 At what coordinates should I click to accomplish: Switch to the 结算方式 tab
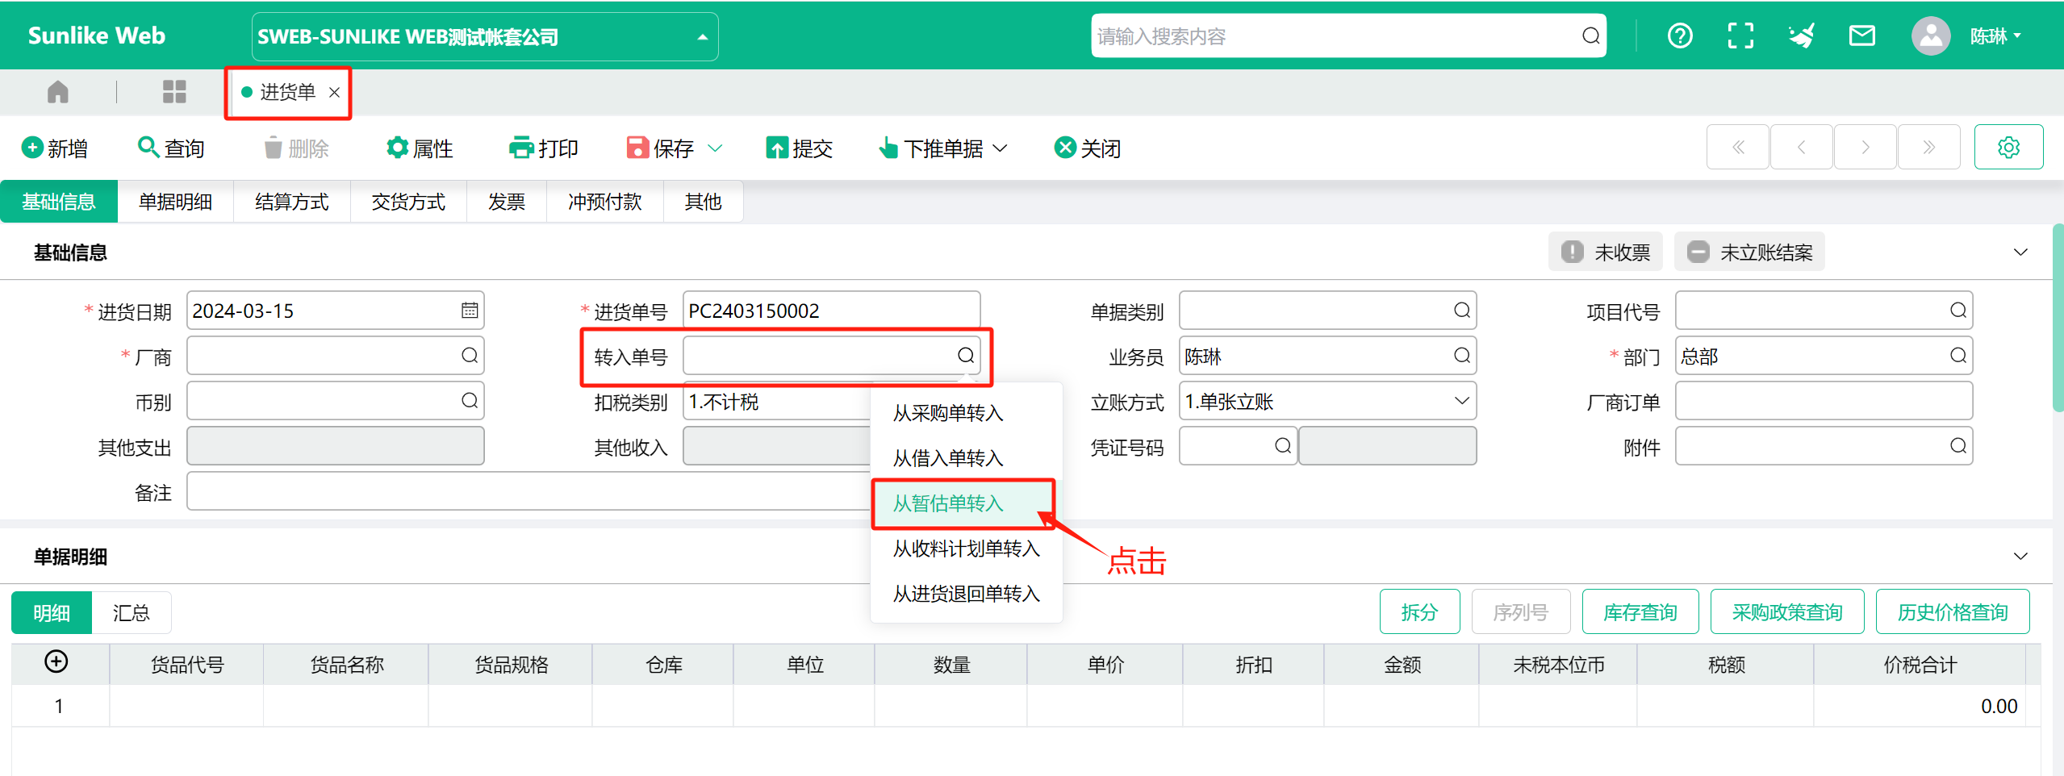tap(292, 202)
